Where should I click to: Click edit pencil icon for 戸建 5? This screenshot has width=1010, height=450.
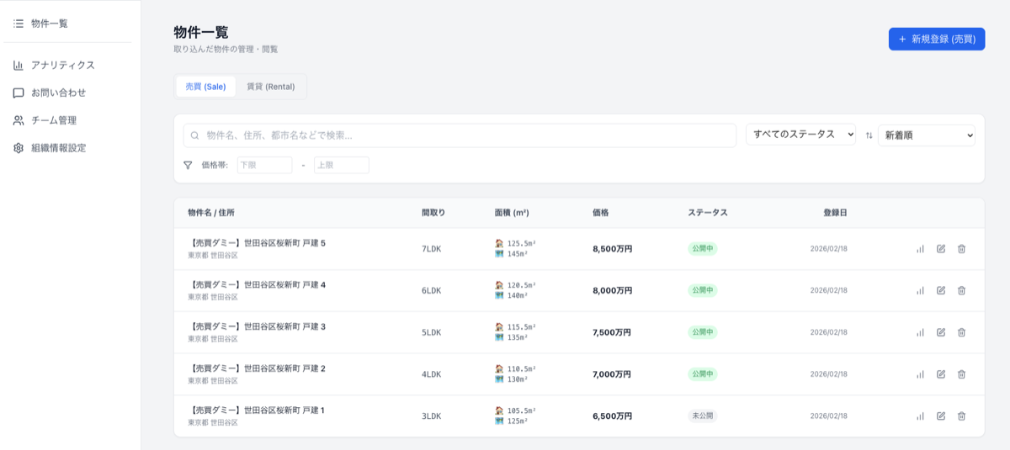click(x=941, y=249)
